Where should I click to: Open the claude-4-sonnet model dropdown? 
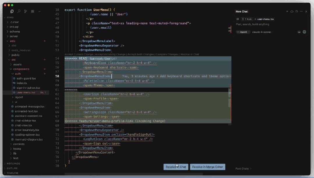click(x=262, y=32)
